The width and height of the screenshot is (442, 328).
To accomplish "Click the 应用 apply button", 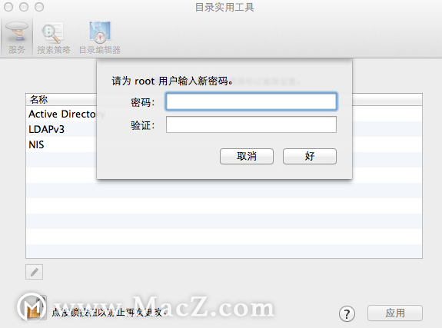I will click(x=395, y=313).
